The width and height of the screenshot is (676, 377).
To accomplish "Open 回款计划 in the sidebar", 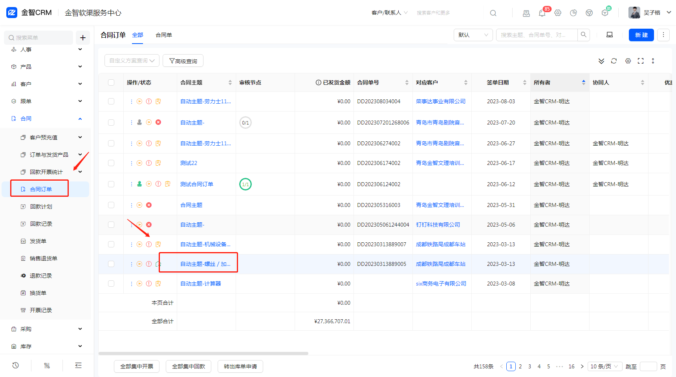I will (x=41, y=207).
